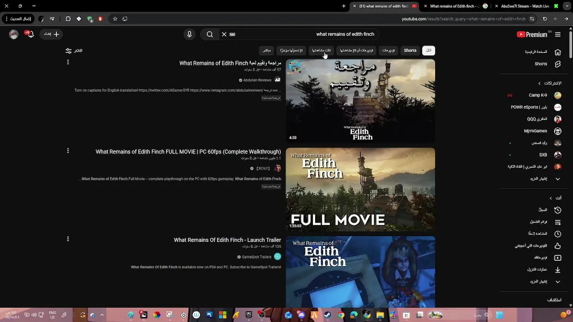Select the Recently uploaded filter chip

coord(291,51)
